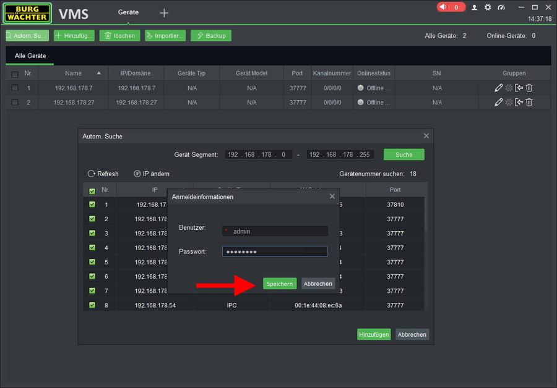Open settings via the top gear icon
557x388 pixels.
[x=488, y=7]
